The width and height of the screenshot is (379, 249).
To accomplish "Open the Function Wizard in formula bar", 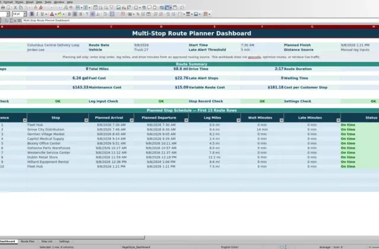I will tap(7, 21).
